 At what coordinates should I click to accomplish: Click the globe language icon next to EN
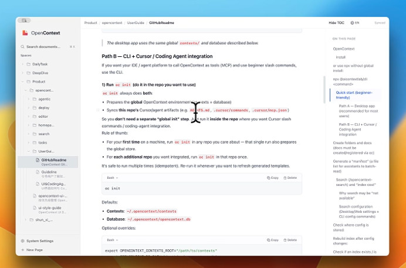coord(352,23)
